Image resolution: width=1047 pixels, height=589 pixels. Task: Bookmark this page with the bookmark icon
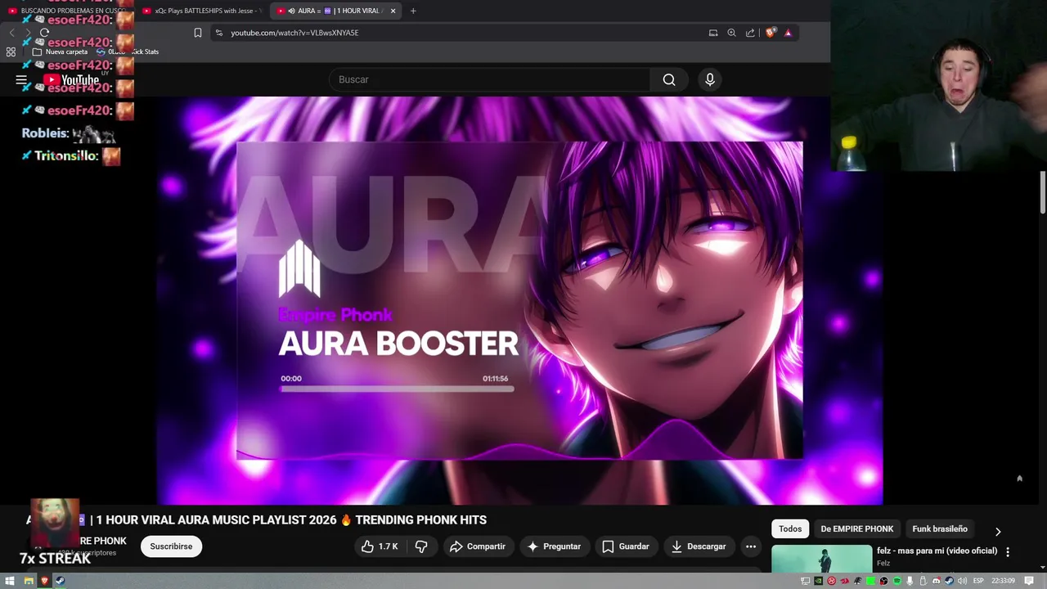[198, 33]
